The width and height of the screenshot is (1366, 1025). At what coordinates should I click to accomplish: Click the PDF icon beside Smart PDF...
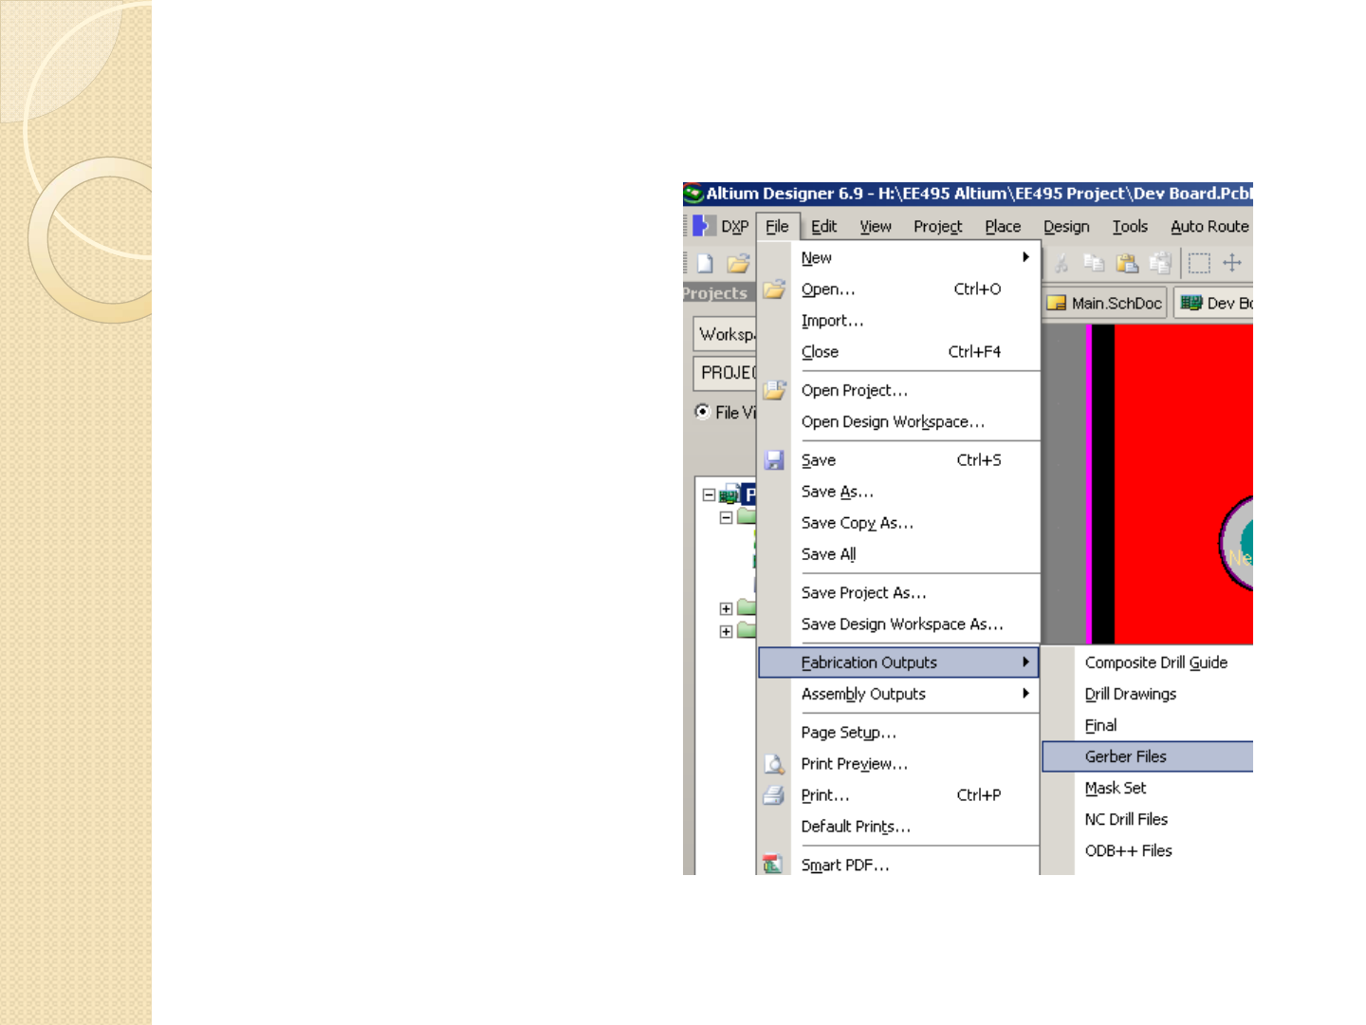(x=774, y=864)
